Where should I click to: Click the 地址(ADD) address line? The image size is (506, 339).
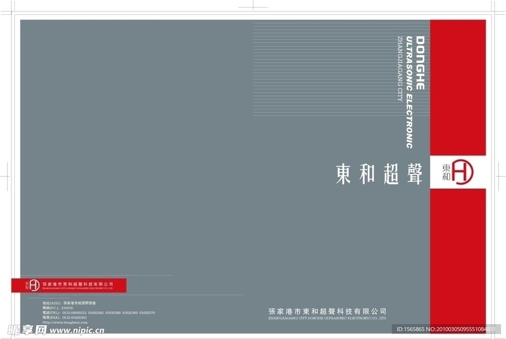[69, 303]
